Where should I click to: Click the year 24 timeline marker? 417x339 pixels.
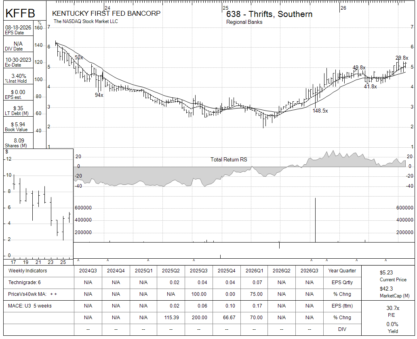point(107,8)
